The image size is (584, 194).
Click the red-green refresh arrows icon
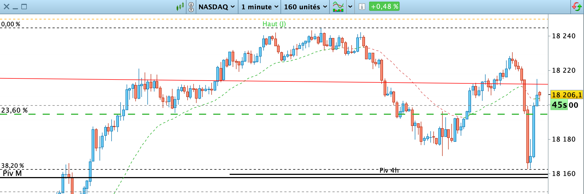point(577,7)
